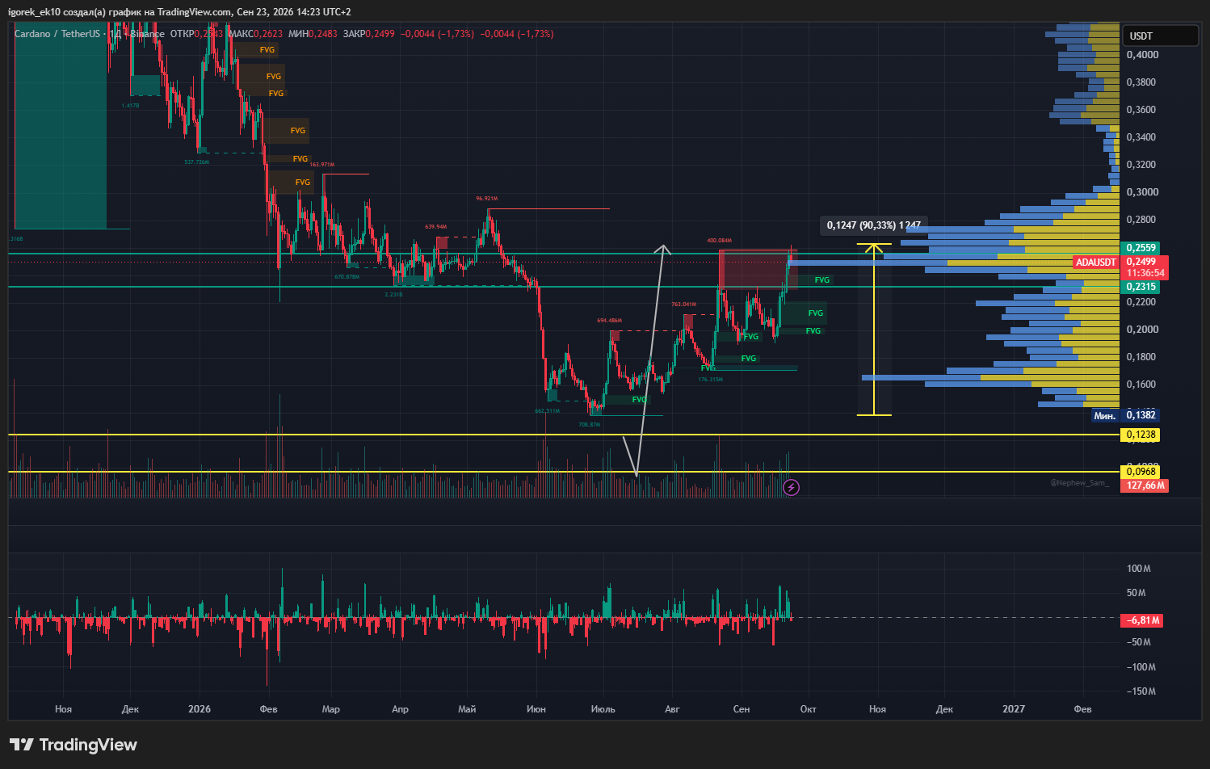Click the chart header caption by igorek_ek10
The width and height of the screenshot is (1210, 769).
pyautogui.click(x=179, y=12)
